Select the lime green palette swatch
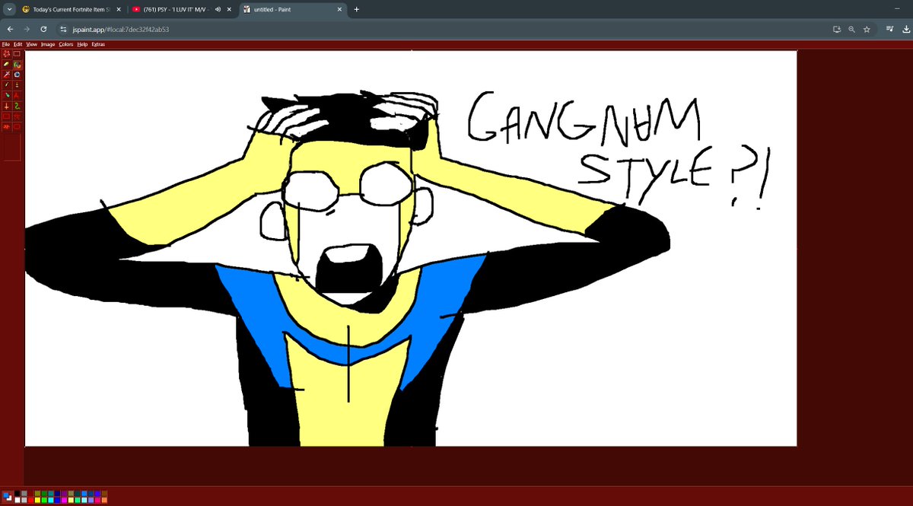The width and height of the screenshot is (913, 506). coord(44,500)
